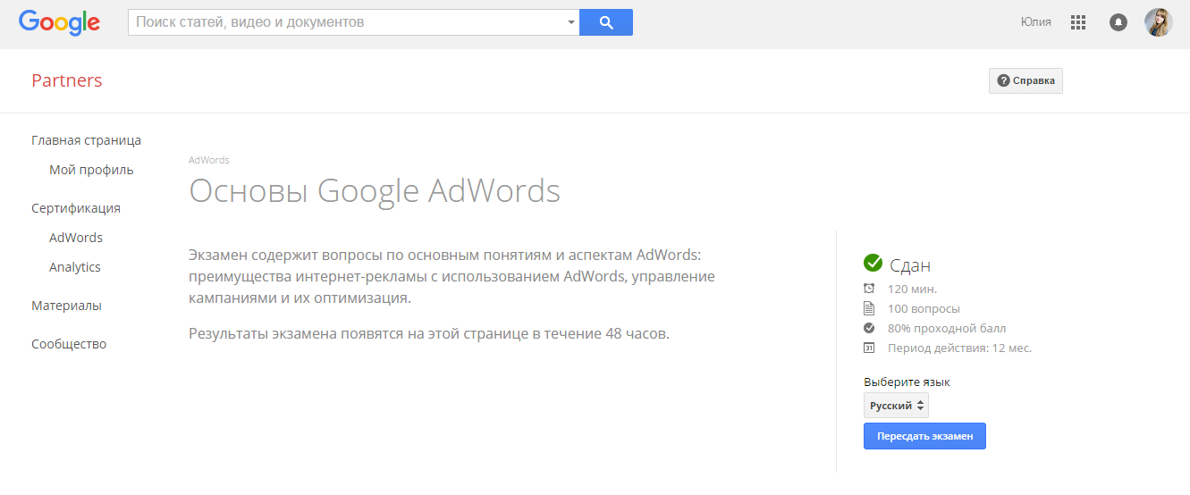Click the Справка help button

coord(1025,80)
